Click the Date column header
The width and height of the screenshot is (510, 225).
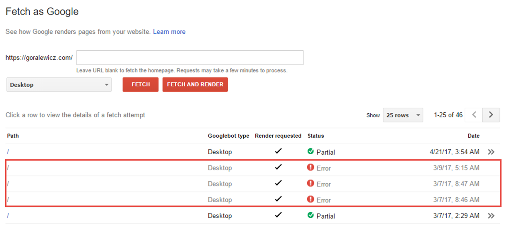tap(473, 136)
